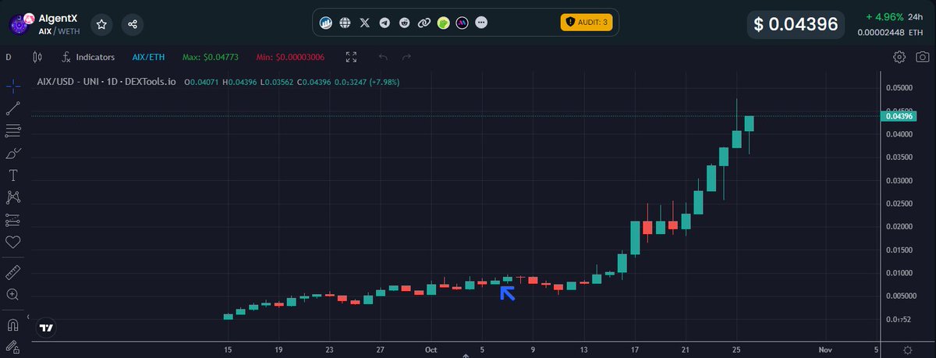
Task: Open the project website globe icon
Action: click(346, 23)
